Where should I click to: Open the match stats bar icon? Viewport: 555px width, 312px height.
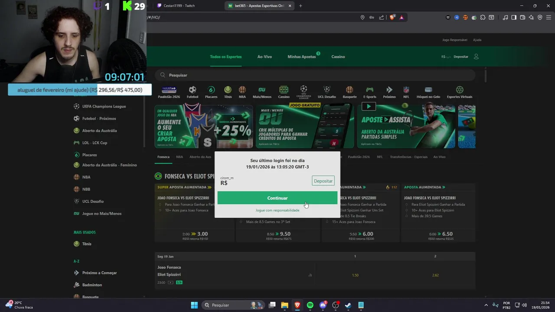310,275
